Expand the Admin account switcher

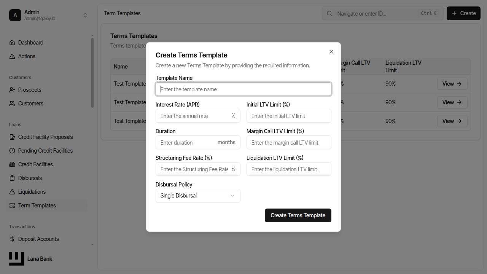(x=85, y=15)
